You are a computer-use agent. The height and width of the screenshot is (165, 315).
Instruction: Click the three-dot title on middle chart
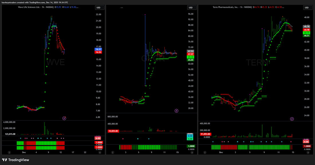coord(122,7)
